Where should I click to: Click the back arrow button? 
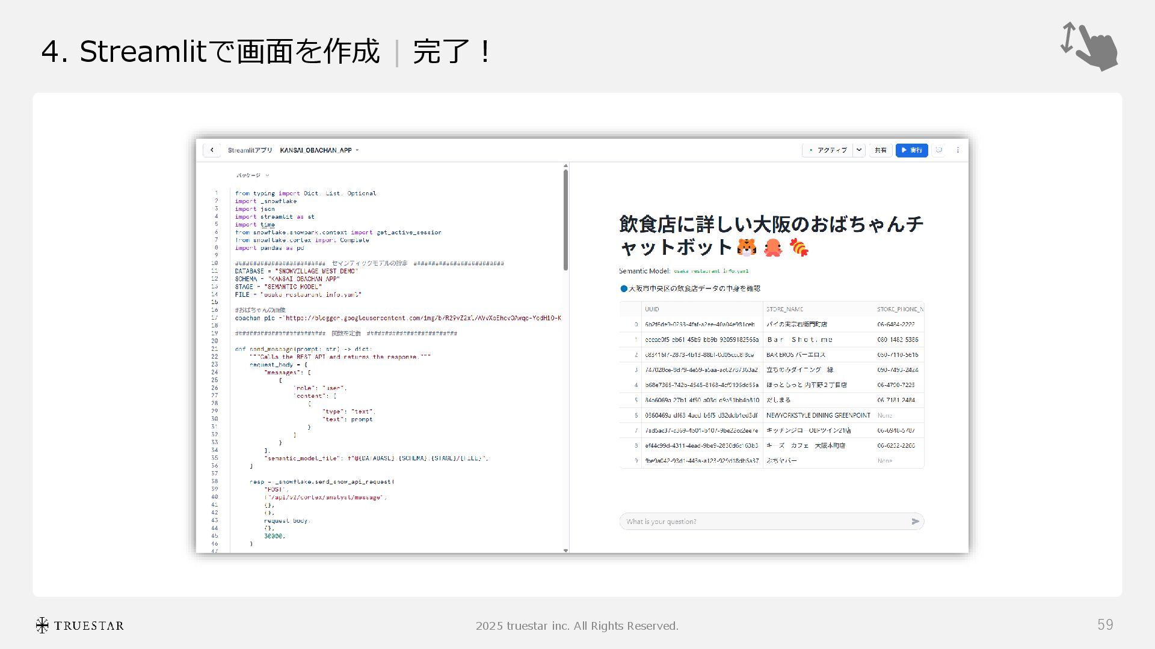(x=212, y=150)
